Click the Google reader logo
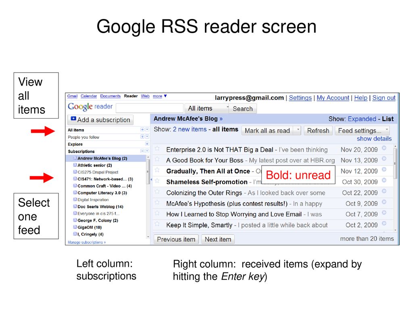The image size is (413, 310). [90, 107]
